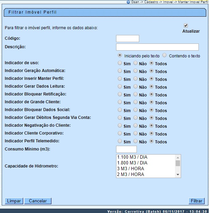Select 'Iniciando pelo texto' radio option
The width and height of the screenshot is (209, 213).
120,55
